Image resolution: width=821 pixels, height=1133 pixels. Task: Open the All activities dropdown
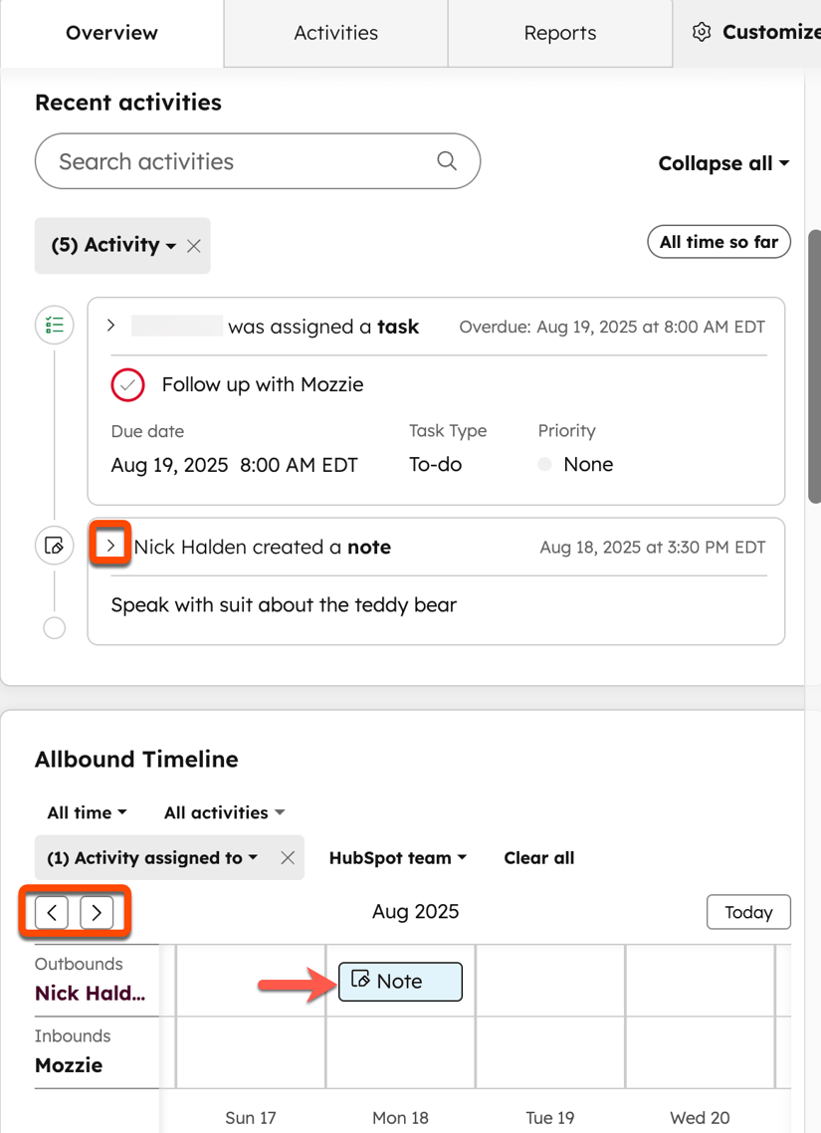click(x=223, y=811)
